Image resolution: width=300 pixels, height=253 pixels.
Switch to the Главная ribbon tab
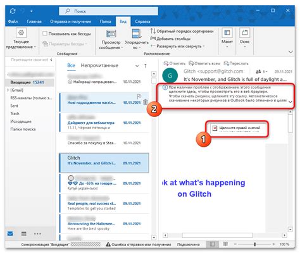click(34, 22)
